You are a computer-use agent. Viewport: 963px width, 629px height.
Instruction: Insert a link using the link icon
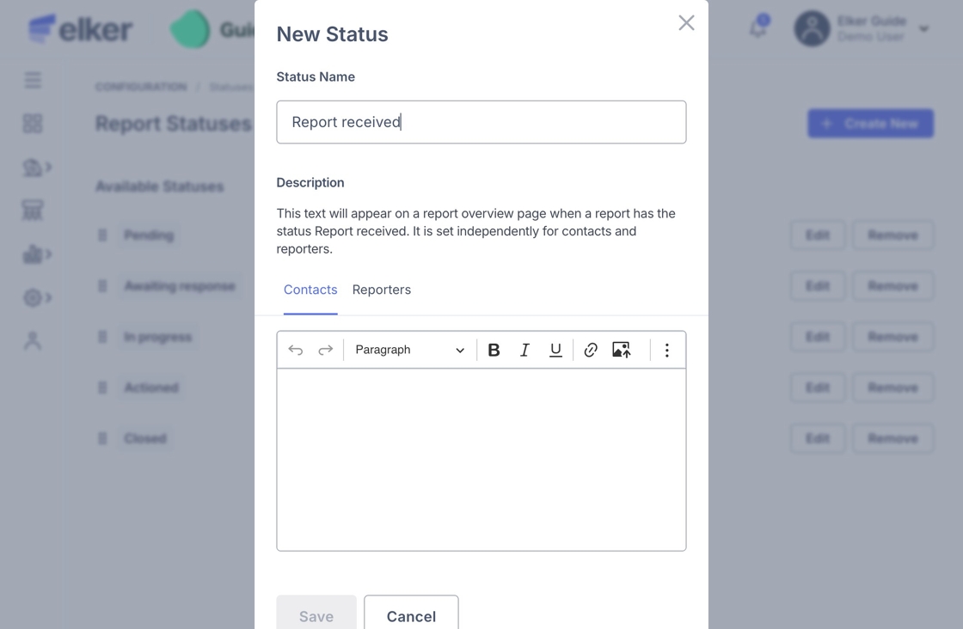coord(591,350)
